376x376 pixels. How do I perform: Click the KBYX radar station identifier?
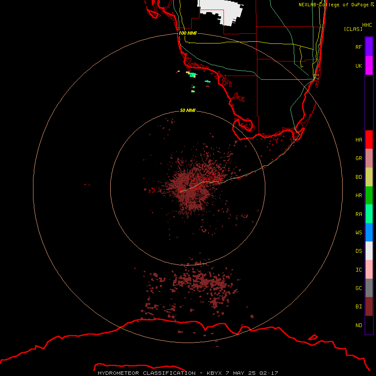(x=214, y=373)
